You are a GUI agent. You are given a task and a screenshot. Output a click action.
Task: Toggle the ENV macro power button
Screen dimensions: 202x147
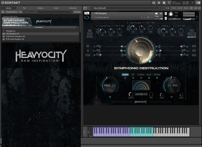(x=94, y=47)
